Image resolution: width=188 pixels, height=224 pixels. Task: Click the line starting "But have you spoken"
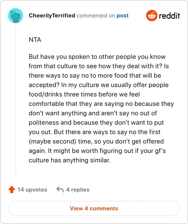tap(97, 56)
